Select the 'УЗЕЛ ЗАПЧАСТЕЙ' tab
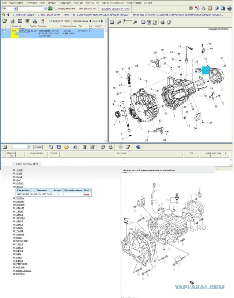Viewport: 234px width, 298px height. tap(27, 164)
